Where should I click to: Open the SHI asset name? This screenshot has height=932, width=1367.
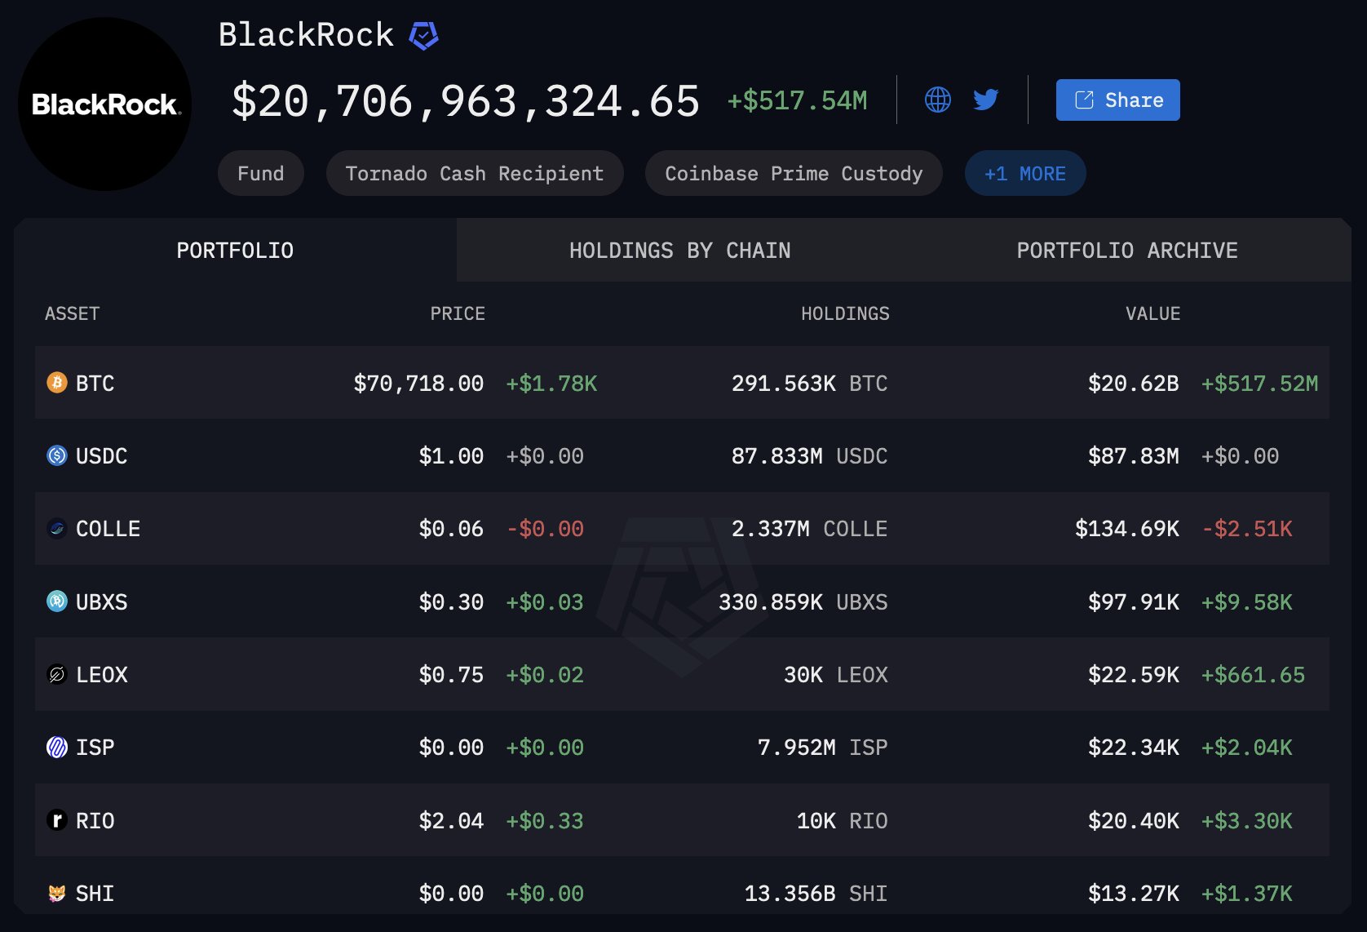coord(95,893)
